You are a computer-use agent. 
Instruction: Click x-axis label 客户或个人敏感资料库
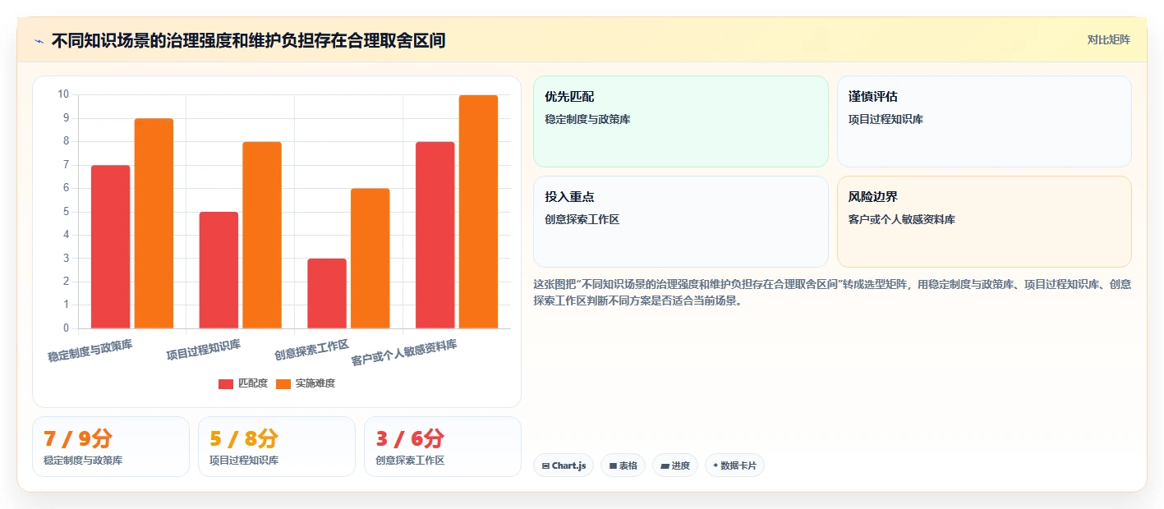tap(404, 352)
